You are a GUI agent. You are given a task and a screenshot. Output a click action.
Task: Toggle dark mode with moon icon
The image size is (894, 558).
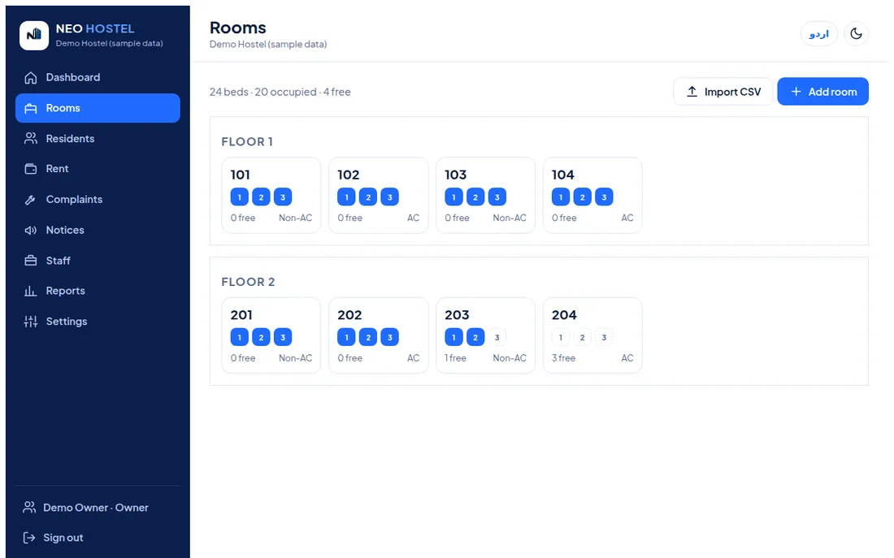pos(856,33)
